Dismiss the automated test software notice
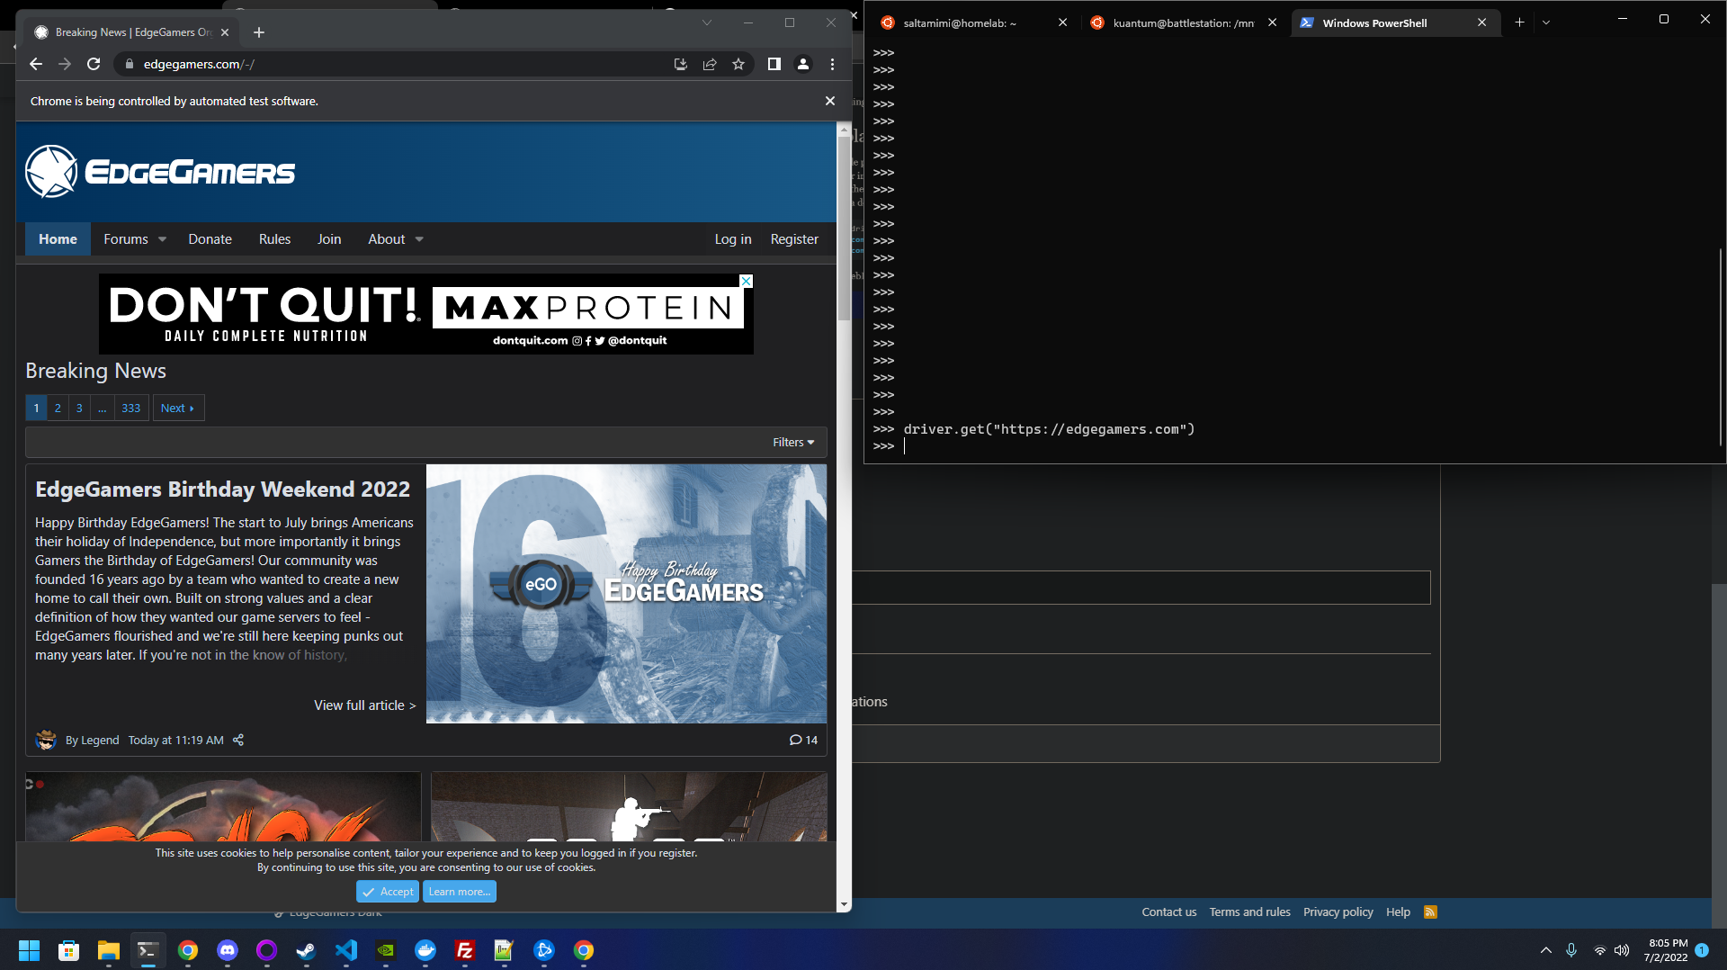 pos(830,101)
